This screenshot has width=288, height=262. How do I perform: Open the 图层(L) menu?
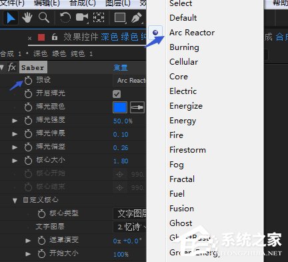(118, 3)
